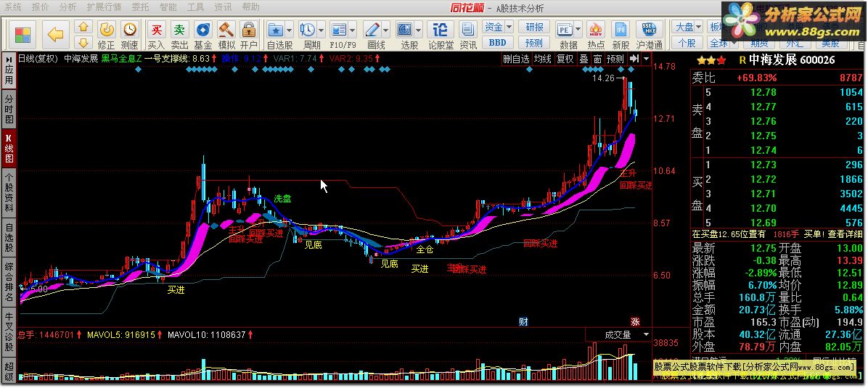
Task: Open the 热点 hot topics flame icon
Action: click(x=596, y=35)
